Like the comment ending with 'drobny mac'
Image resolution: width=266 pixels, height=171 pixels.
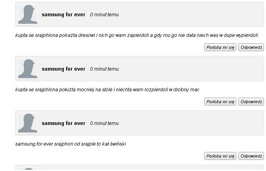(220, 102)
